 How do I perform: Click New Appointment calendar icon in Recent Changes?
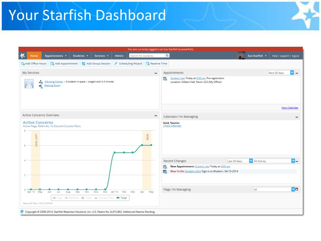[x=165, y=167]
